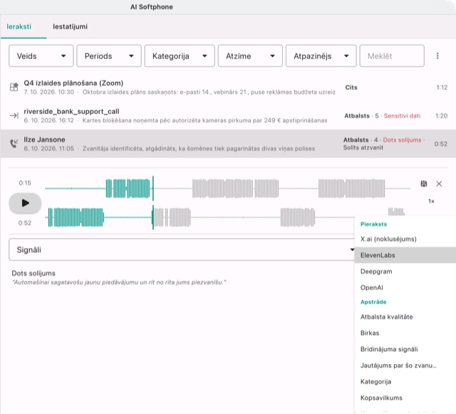Open the Iestatījumi tab

[70, 26]
